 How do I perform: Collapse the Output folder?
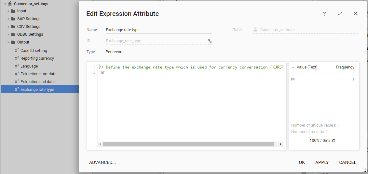(9, 42)
